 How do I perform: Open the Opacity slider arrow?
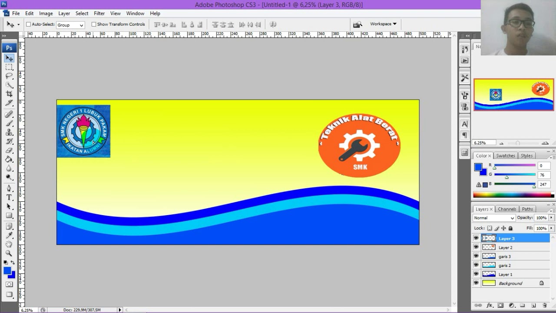(x=552, y=218)
